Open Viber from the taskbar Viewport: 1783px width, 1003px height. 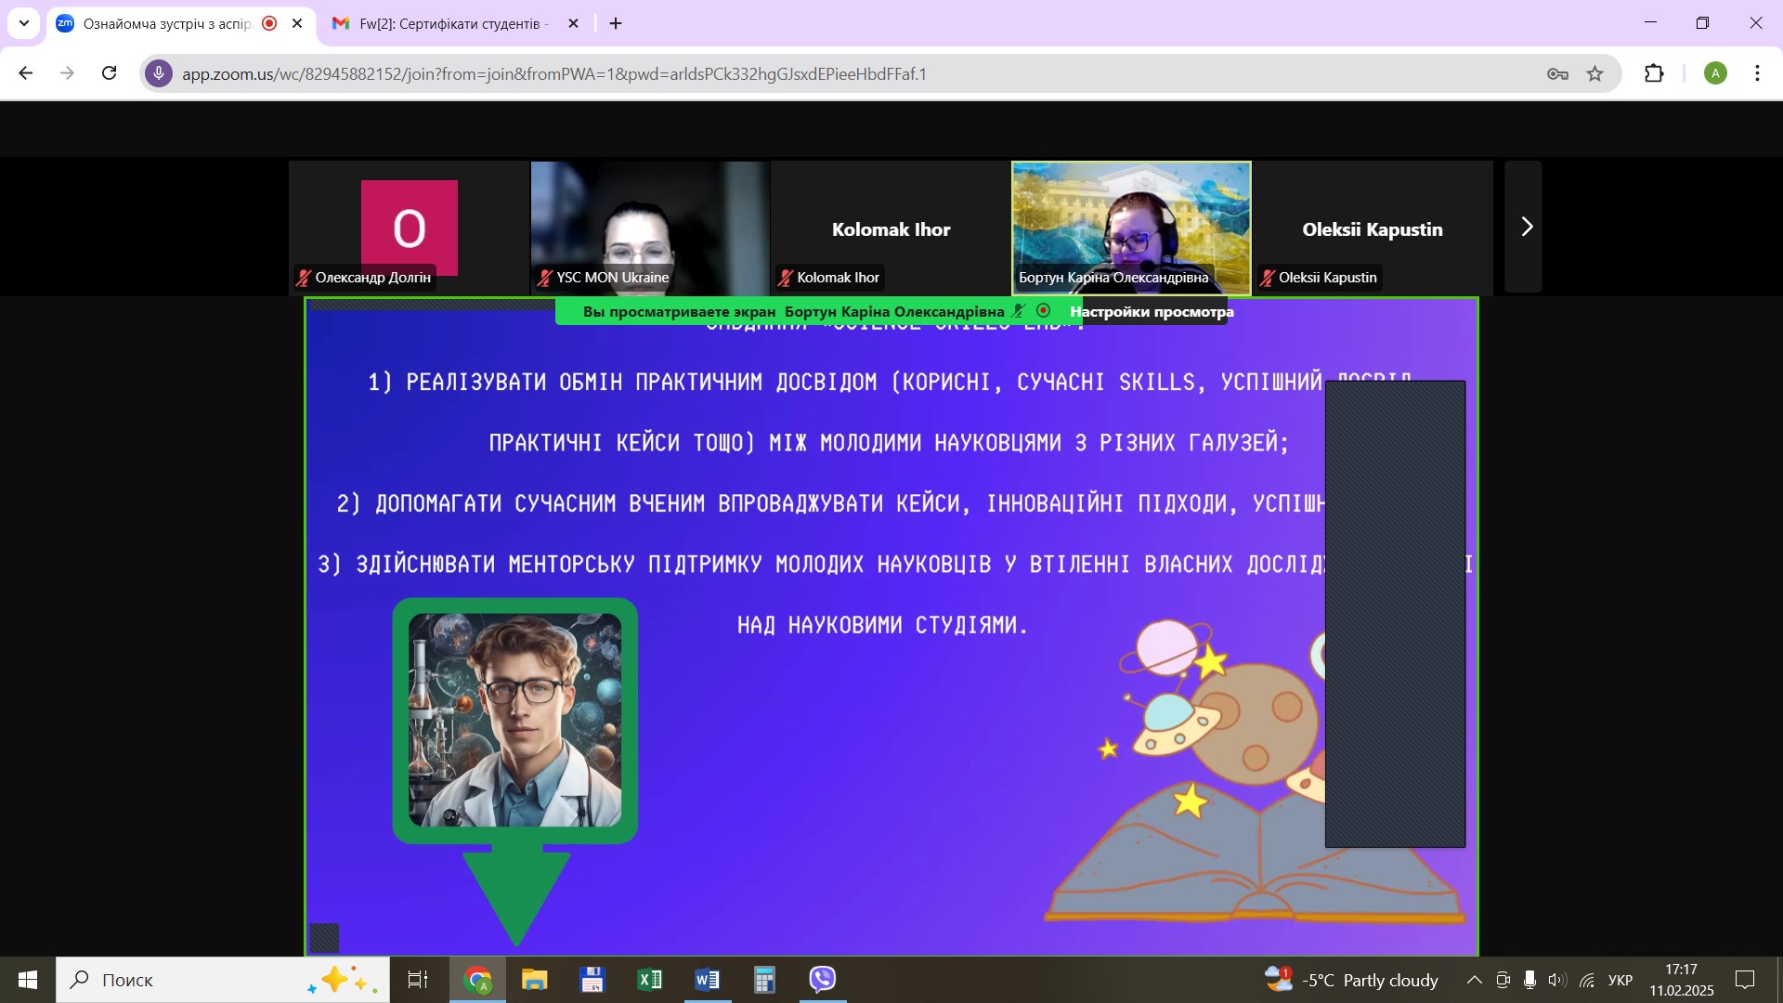pyautogui.click(x=823, y=980)
